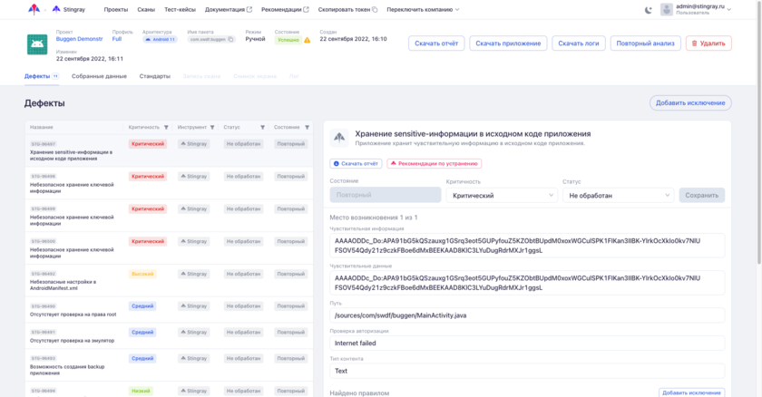762x397 pixels.
Task: Click the Скачать приложение button
Action: click(x=508, y=44)
